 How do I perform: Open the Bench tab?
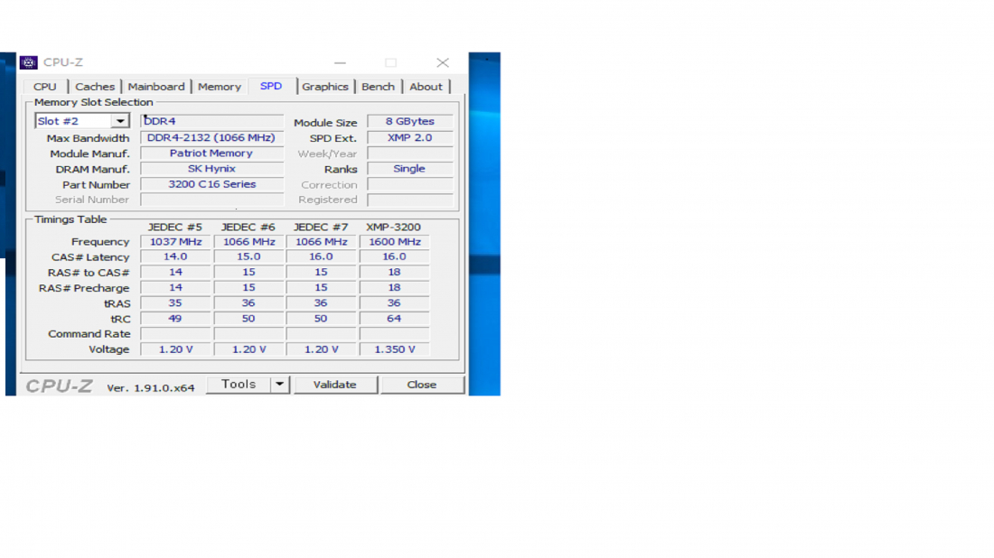tap(378, 87)
